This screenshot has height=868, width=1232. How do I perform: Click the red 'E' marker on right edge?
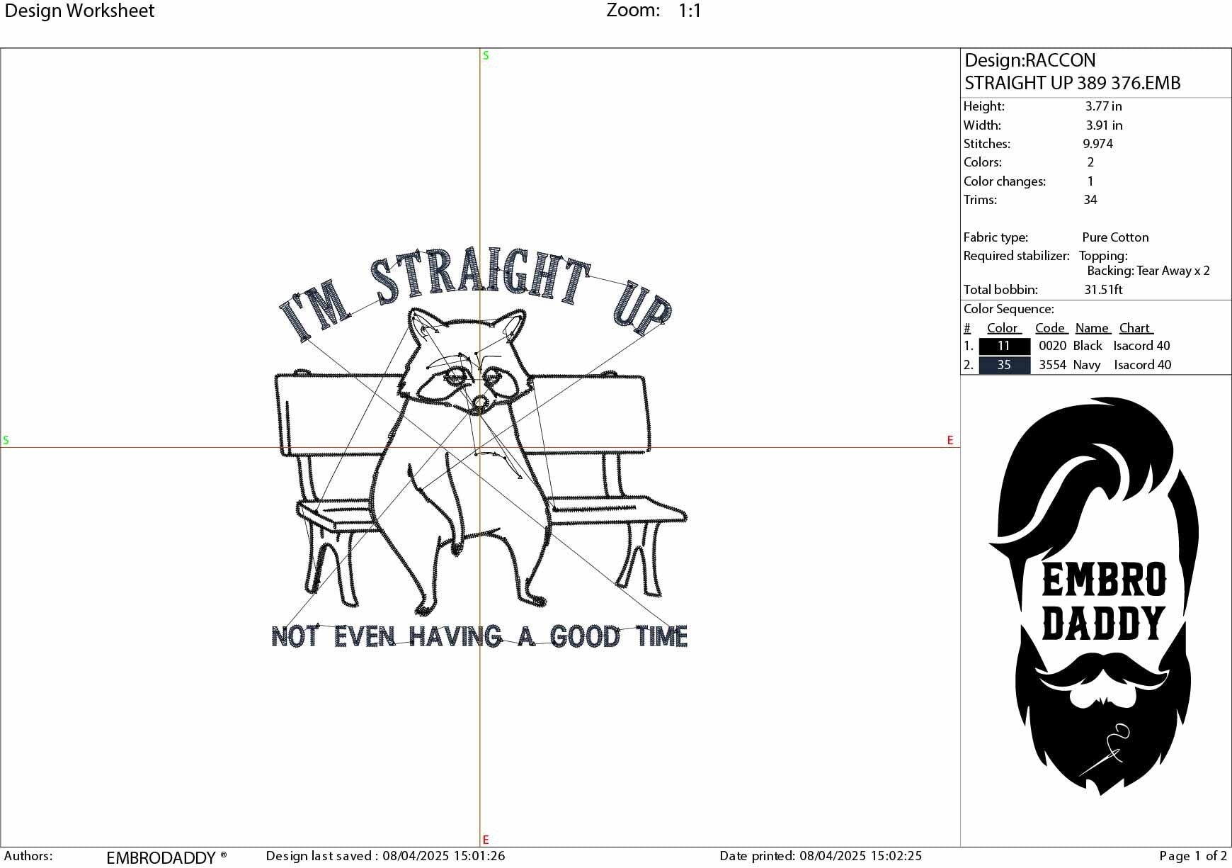[950, 440]
